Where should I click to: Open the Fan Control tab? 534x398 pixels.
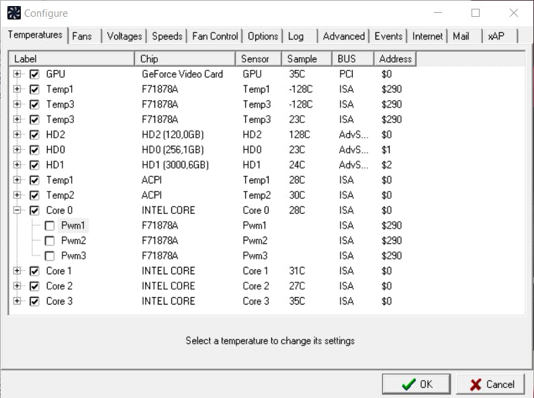point(215,36)
